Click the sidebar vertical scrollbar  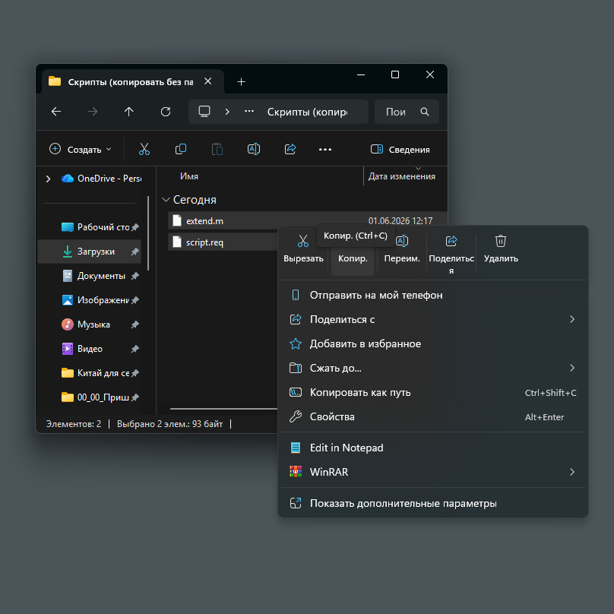click(x=148, y=233)
